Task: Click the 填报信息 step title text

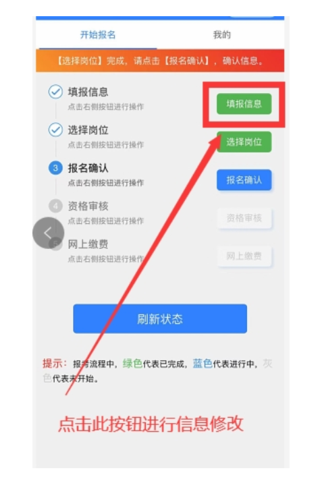Action: click(88, 92)
